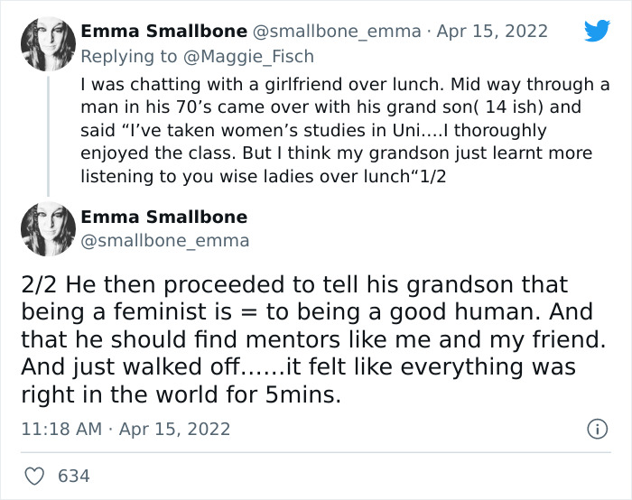The image size is (632, 500).
Task: Open Emma's avatar on the first tweet
Action: [x=47, y=43]
